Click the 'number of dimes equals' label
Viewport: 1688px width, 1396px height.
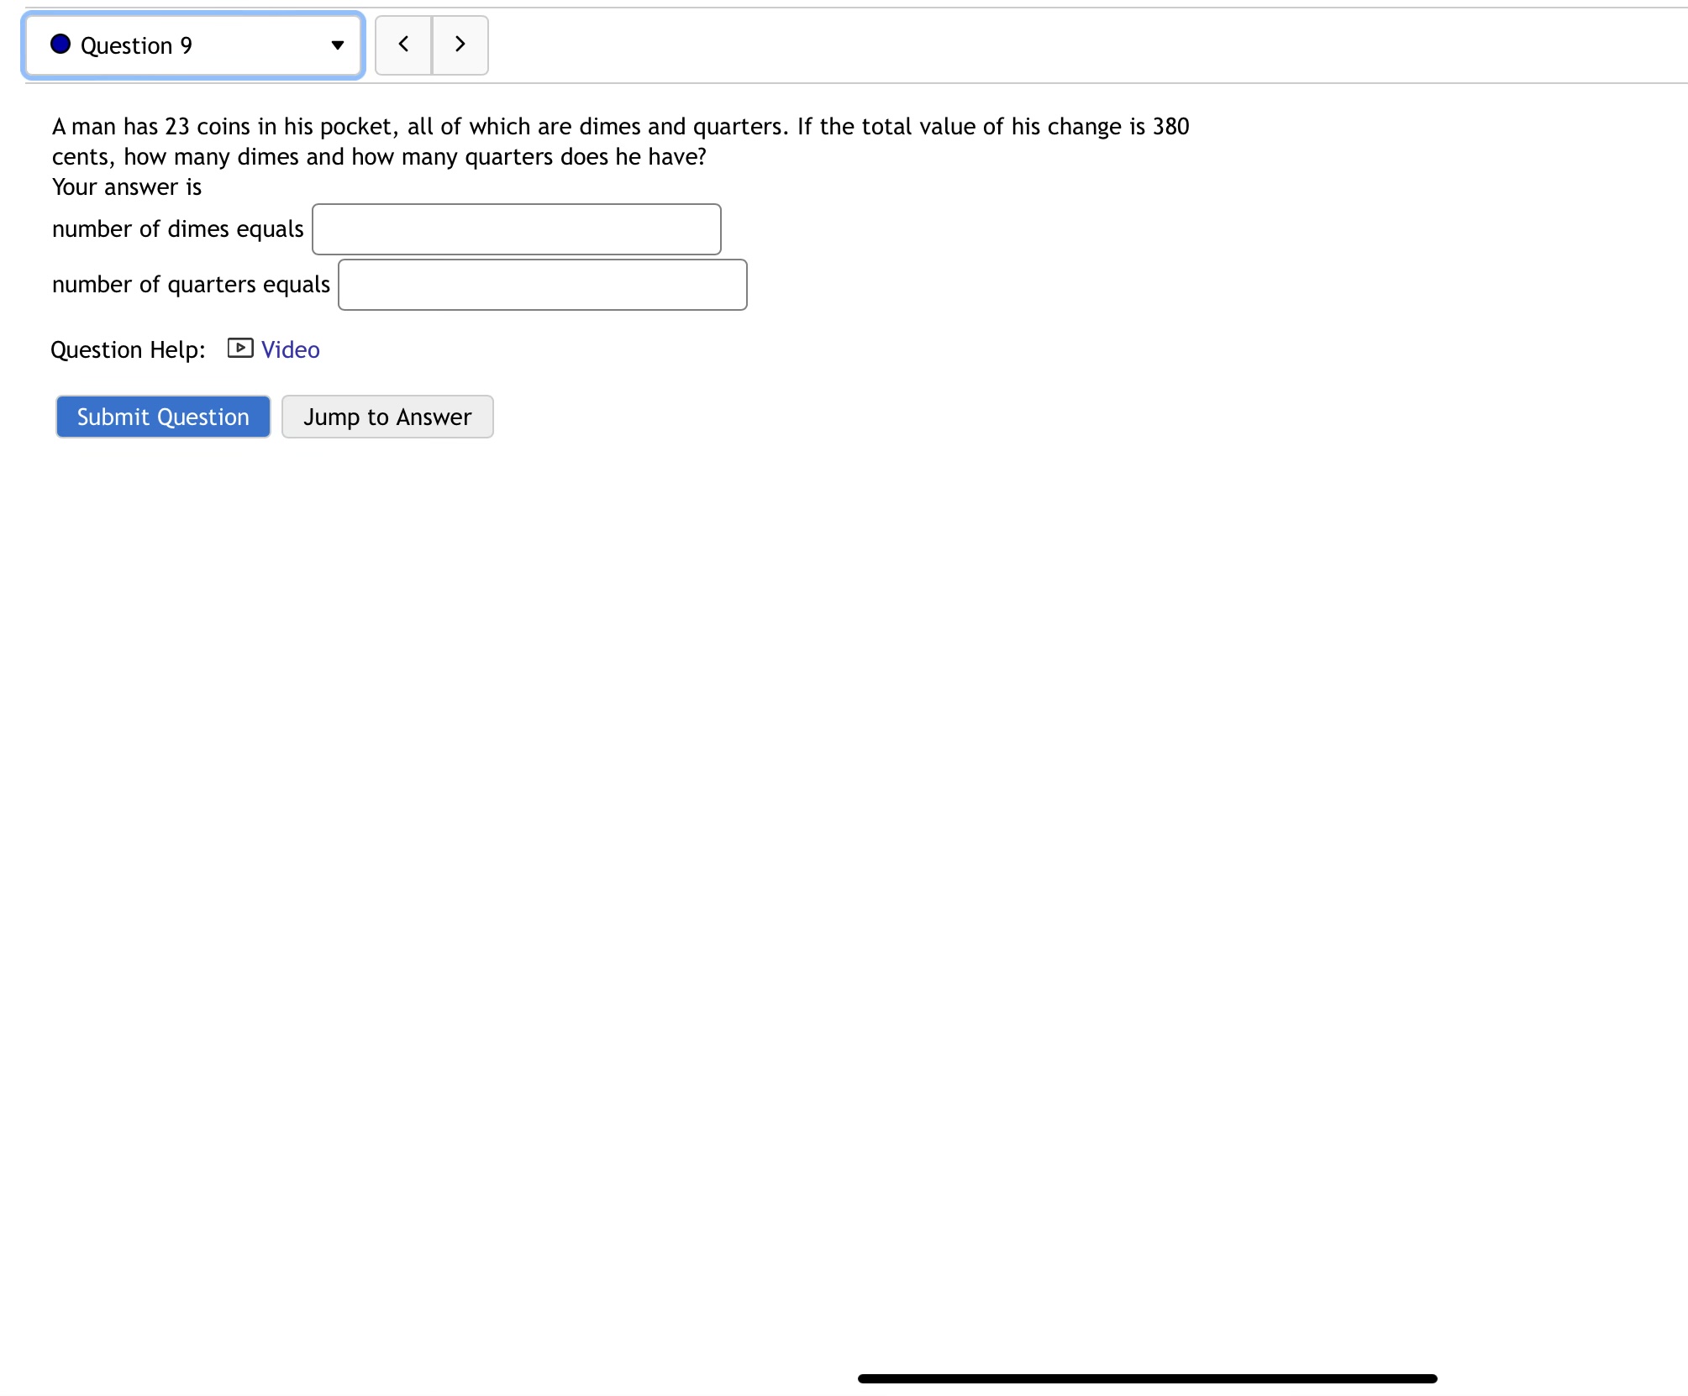pyautogui.click(x=177, y=229)
